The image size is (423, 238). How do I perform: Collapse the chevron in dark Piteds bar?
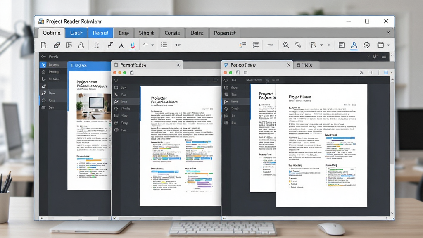tap(368, 56)
